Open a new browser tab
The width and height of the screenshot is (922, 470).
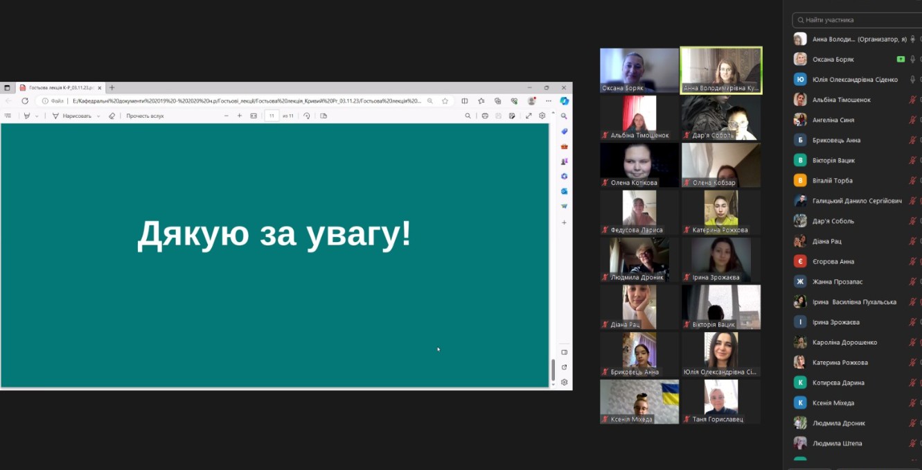112,88
